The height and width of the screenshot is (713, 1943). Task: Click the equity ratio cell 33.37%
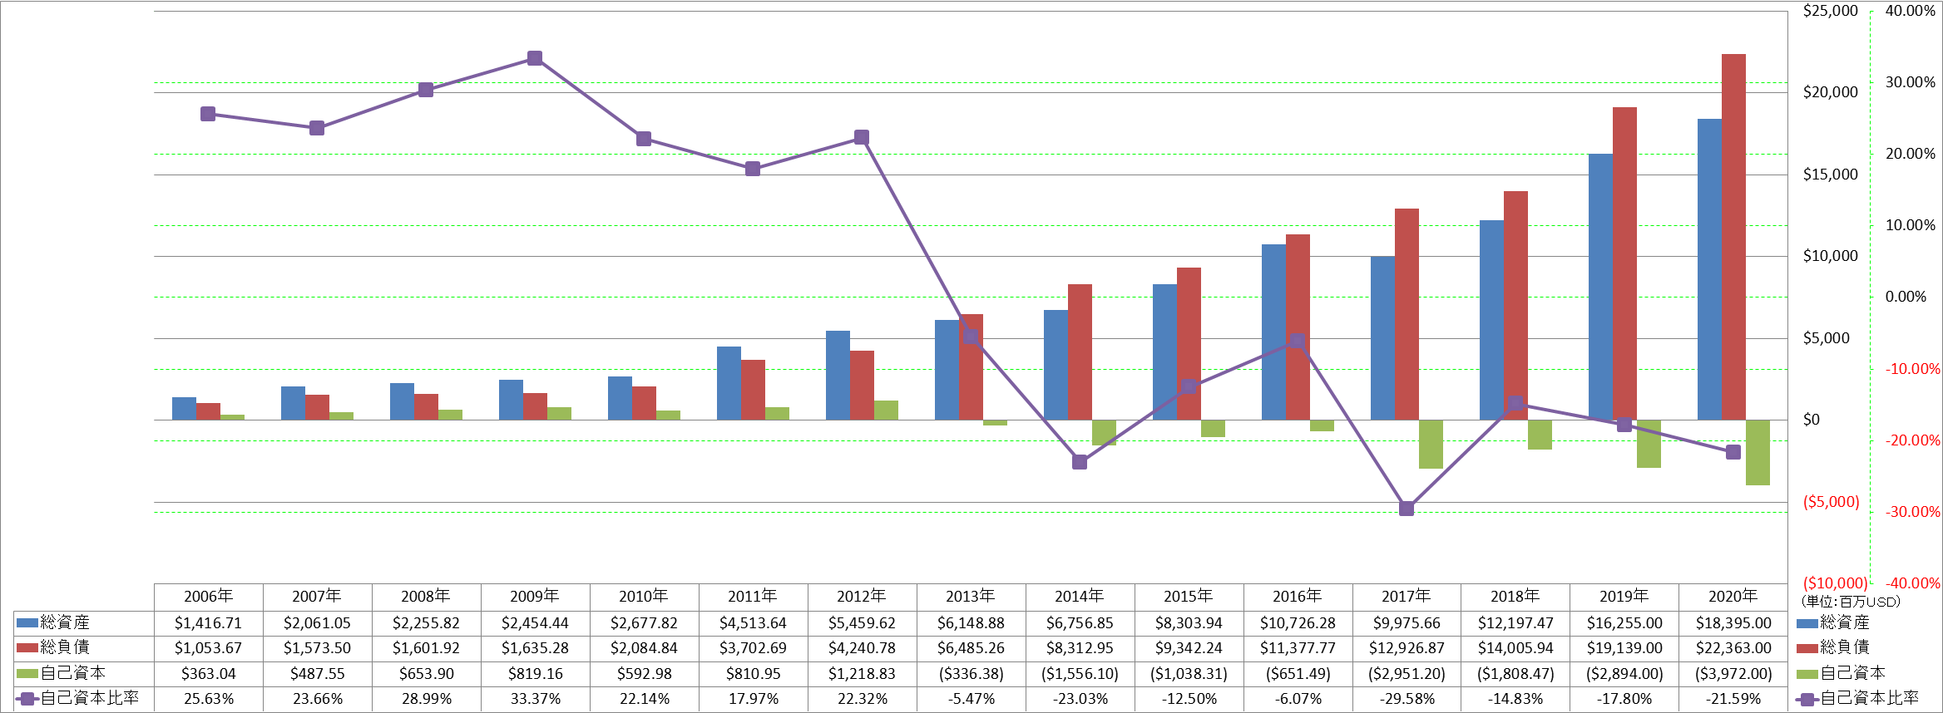coord(535,699)
